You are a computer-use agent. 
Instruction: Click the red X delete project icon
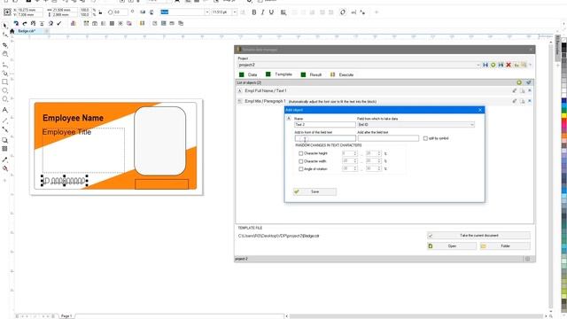509,65
